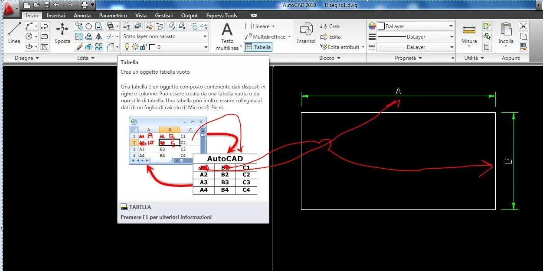
Task: Click the cut scissors icon in Appunti
Action: click(x=523, y=26)
